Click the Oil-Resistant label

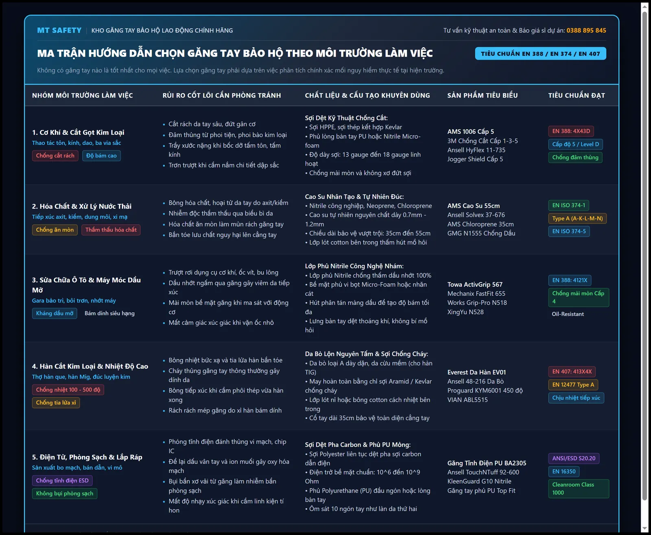(568, 314)
